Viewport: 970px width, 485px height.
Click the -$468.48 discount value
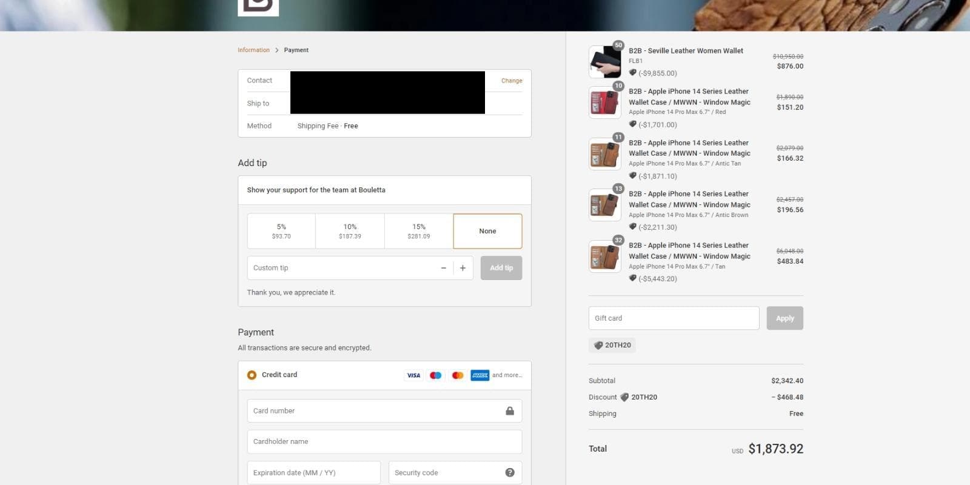coord(788,398)
